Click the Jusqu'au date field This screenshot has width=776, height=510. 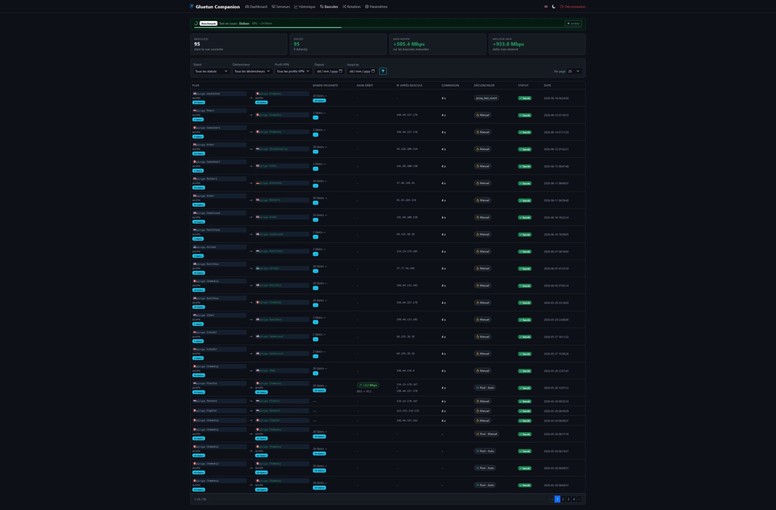coord(362,71)
